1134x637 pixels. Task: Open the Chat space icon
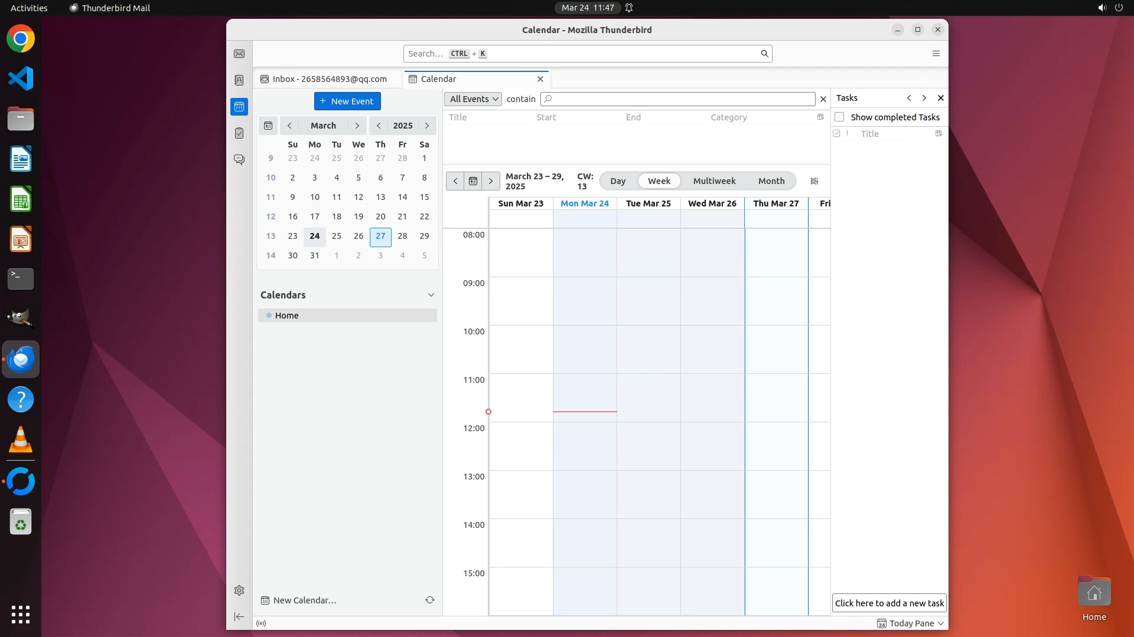[x=239, y=160]
